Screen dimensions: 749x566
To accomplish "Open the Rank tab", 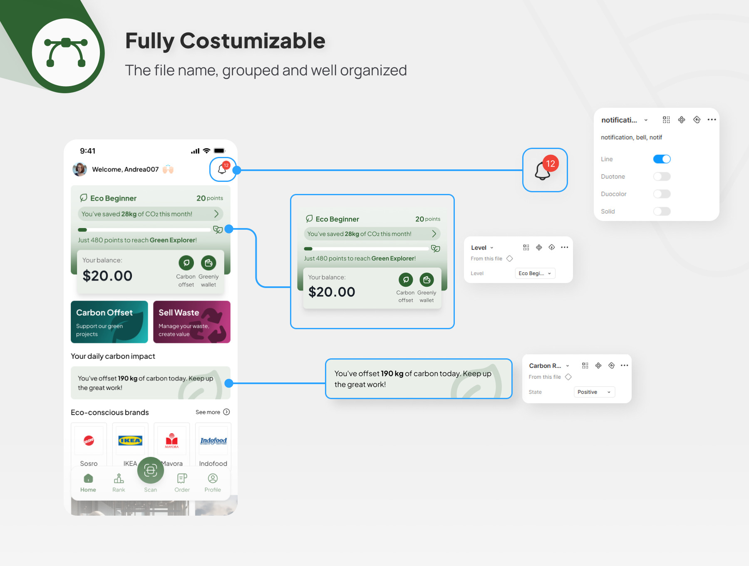I will click(x=119, y=483).
